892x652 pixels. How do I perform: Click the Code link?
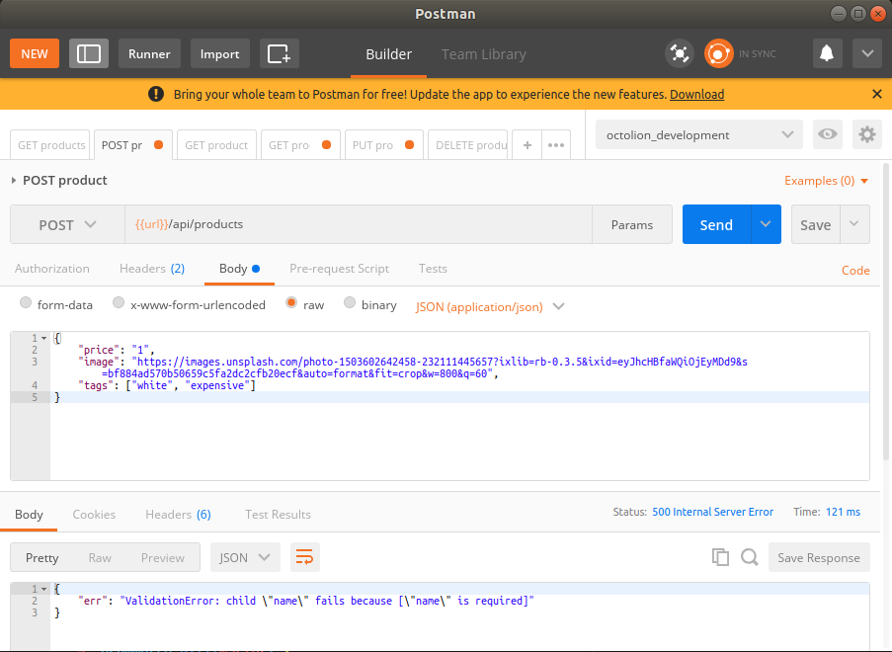pyautogui.click(x=855, y=271)
